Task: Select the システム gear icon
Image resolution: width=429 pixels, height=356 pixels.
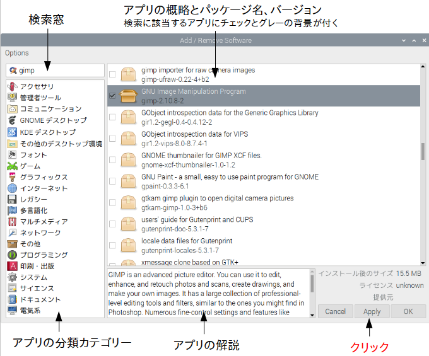Action: coord(13,277)
